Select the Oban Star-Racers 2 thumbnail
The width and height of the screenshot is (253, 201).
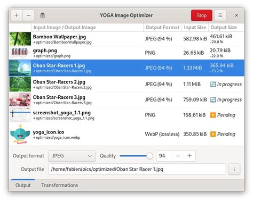[20, 84]
